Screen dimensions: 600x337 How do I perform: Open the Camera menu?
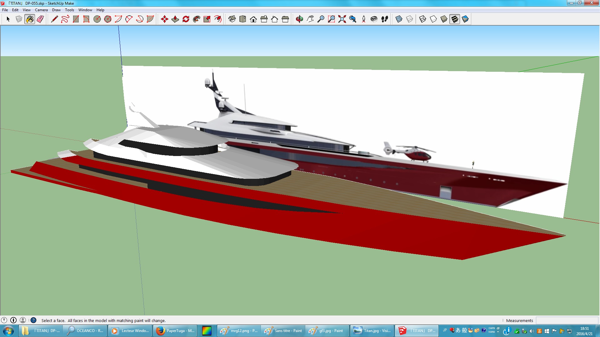41,10
